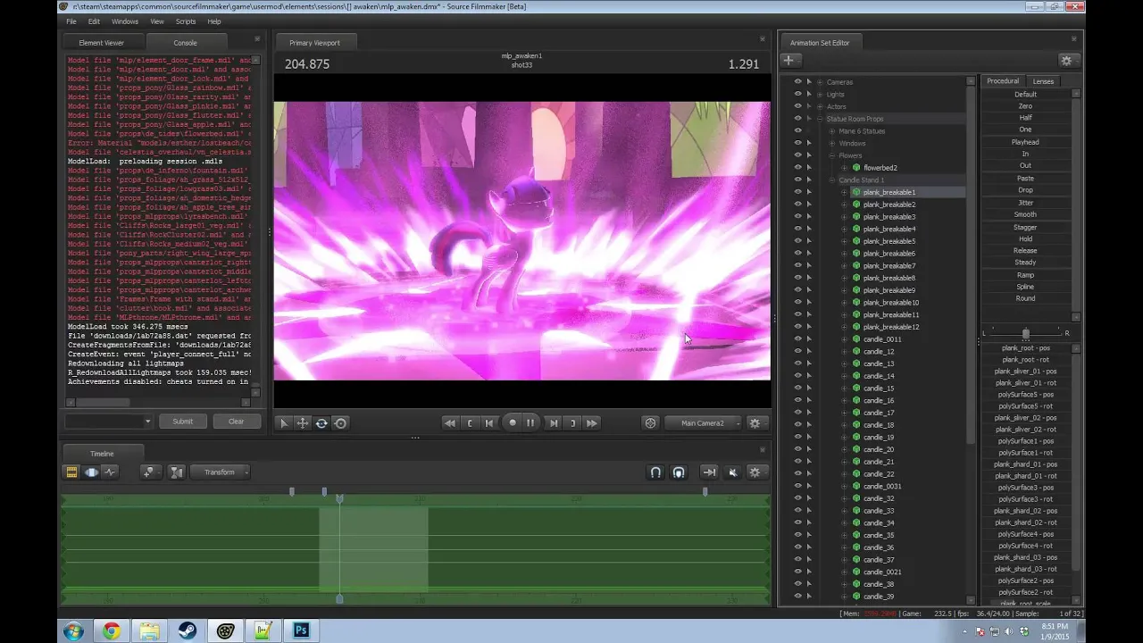
Task: Toggle visibility of candle_0011
Action: (x=798, y=339)
